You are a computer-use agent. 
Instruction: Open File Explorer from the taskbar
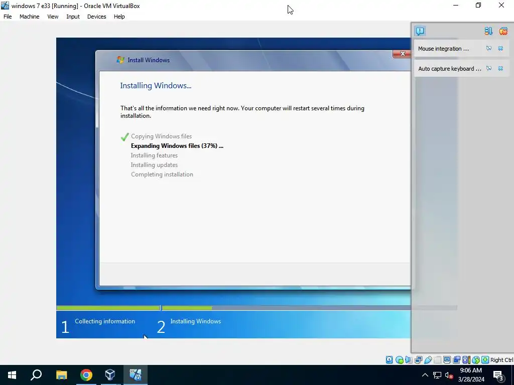[61, 375]
